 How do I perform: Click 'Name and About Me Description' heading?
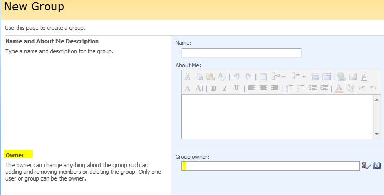point(52,41)
